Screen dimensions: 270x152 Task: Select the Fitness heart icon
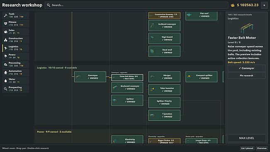coord(5,24)
